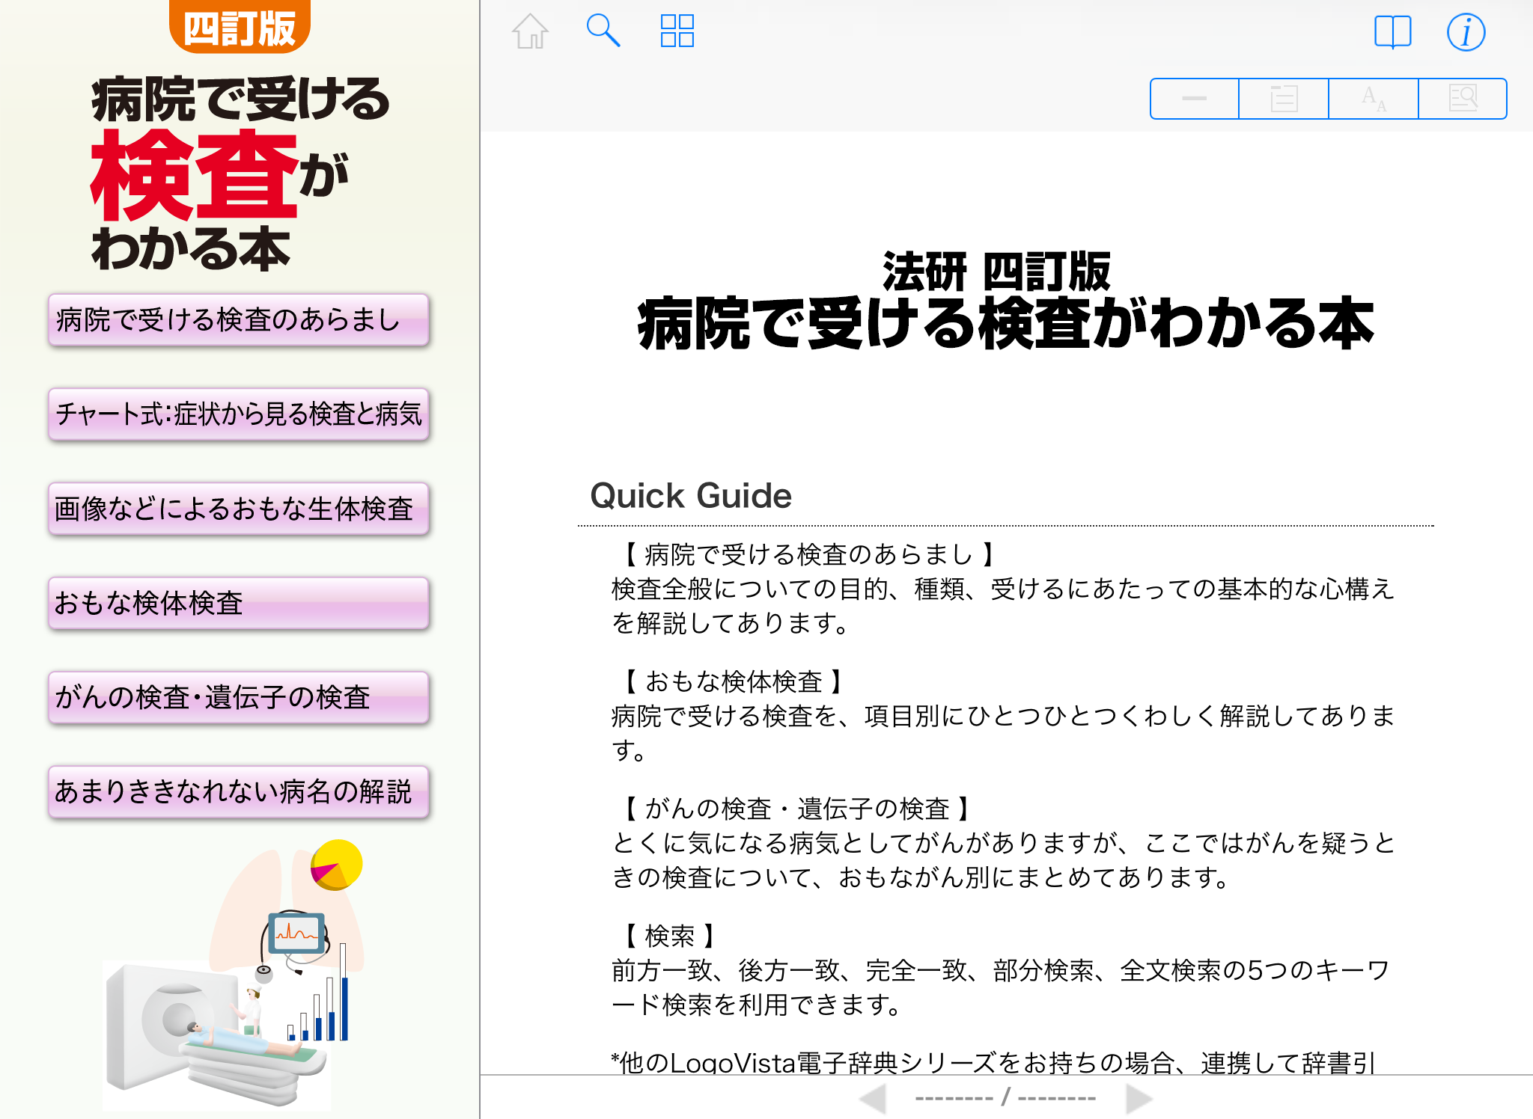Image resolution: width=1533 pixels, height=1119 pixels.
Task: Go to previous page arrow
Action: tap(873, 1099)
